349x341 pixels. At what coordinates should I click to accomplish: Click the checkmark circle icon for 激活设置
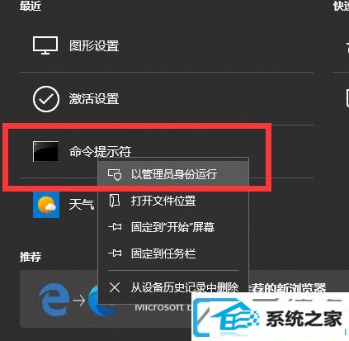[x=46, y=99]
